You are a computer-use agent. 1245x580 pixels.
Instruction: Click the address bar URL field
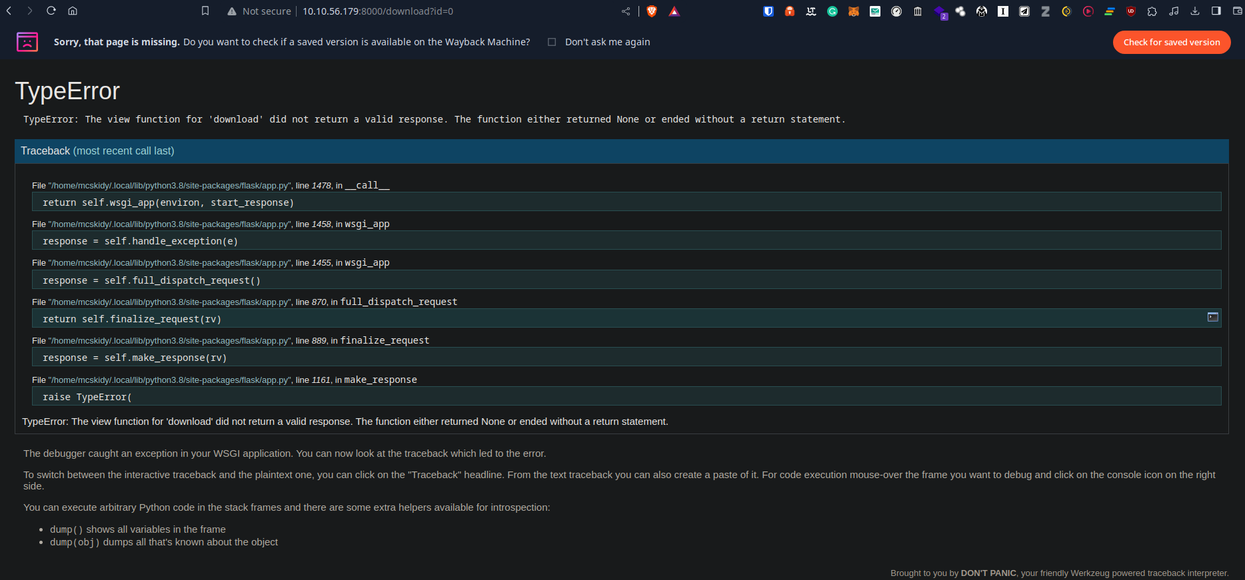pos(378,11)
